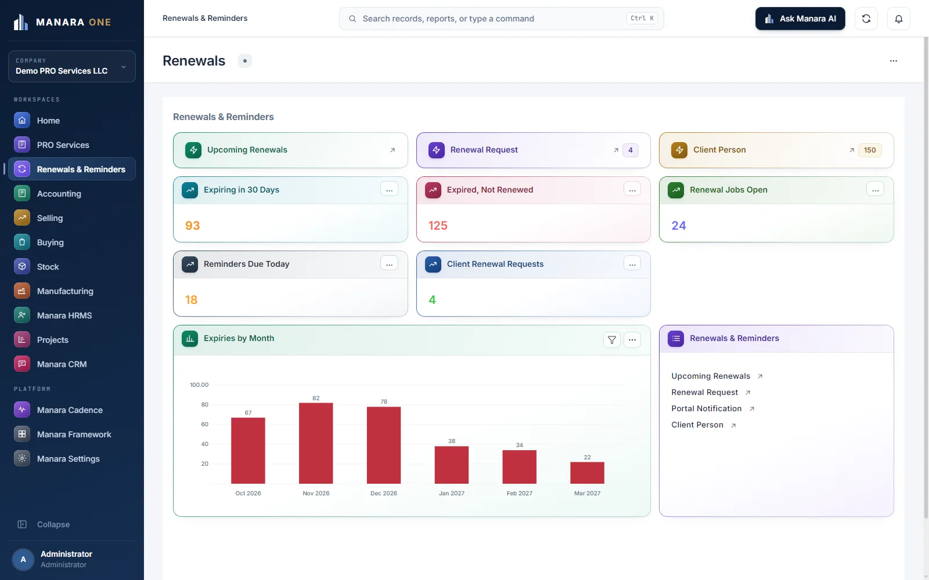Open the Home workspace icon

(x=22, y=121)
